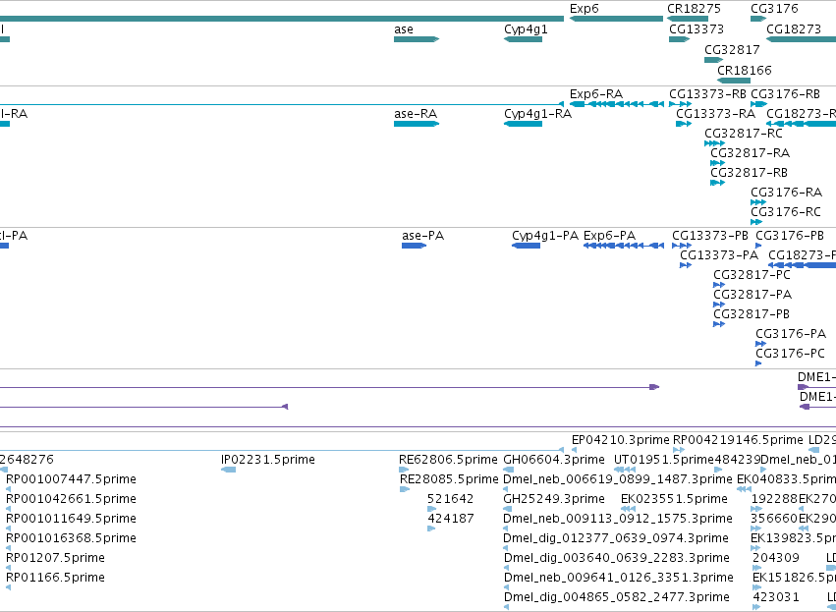The image size is (836, 612).
Task: Click the CR18275 gene label
Action: point(694,9)
